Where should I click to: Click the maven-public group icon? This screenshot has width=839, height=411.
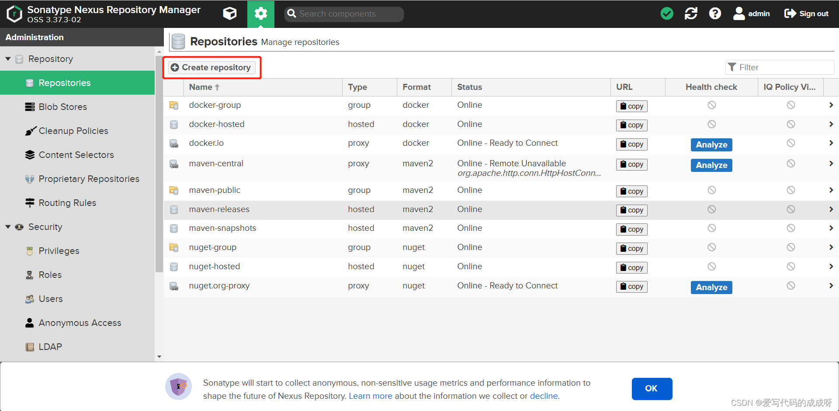(x=174, y=190)
